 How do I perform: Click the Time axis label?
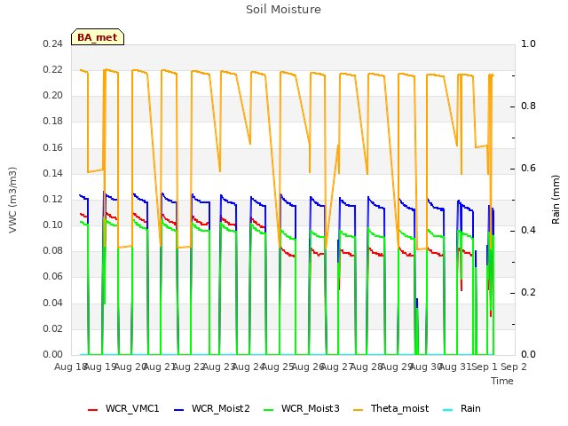(502, 381)
